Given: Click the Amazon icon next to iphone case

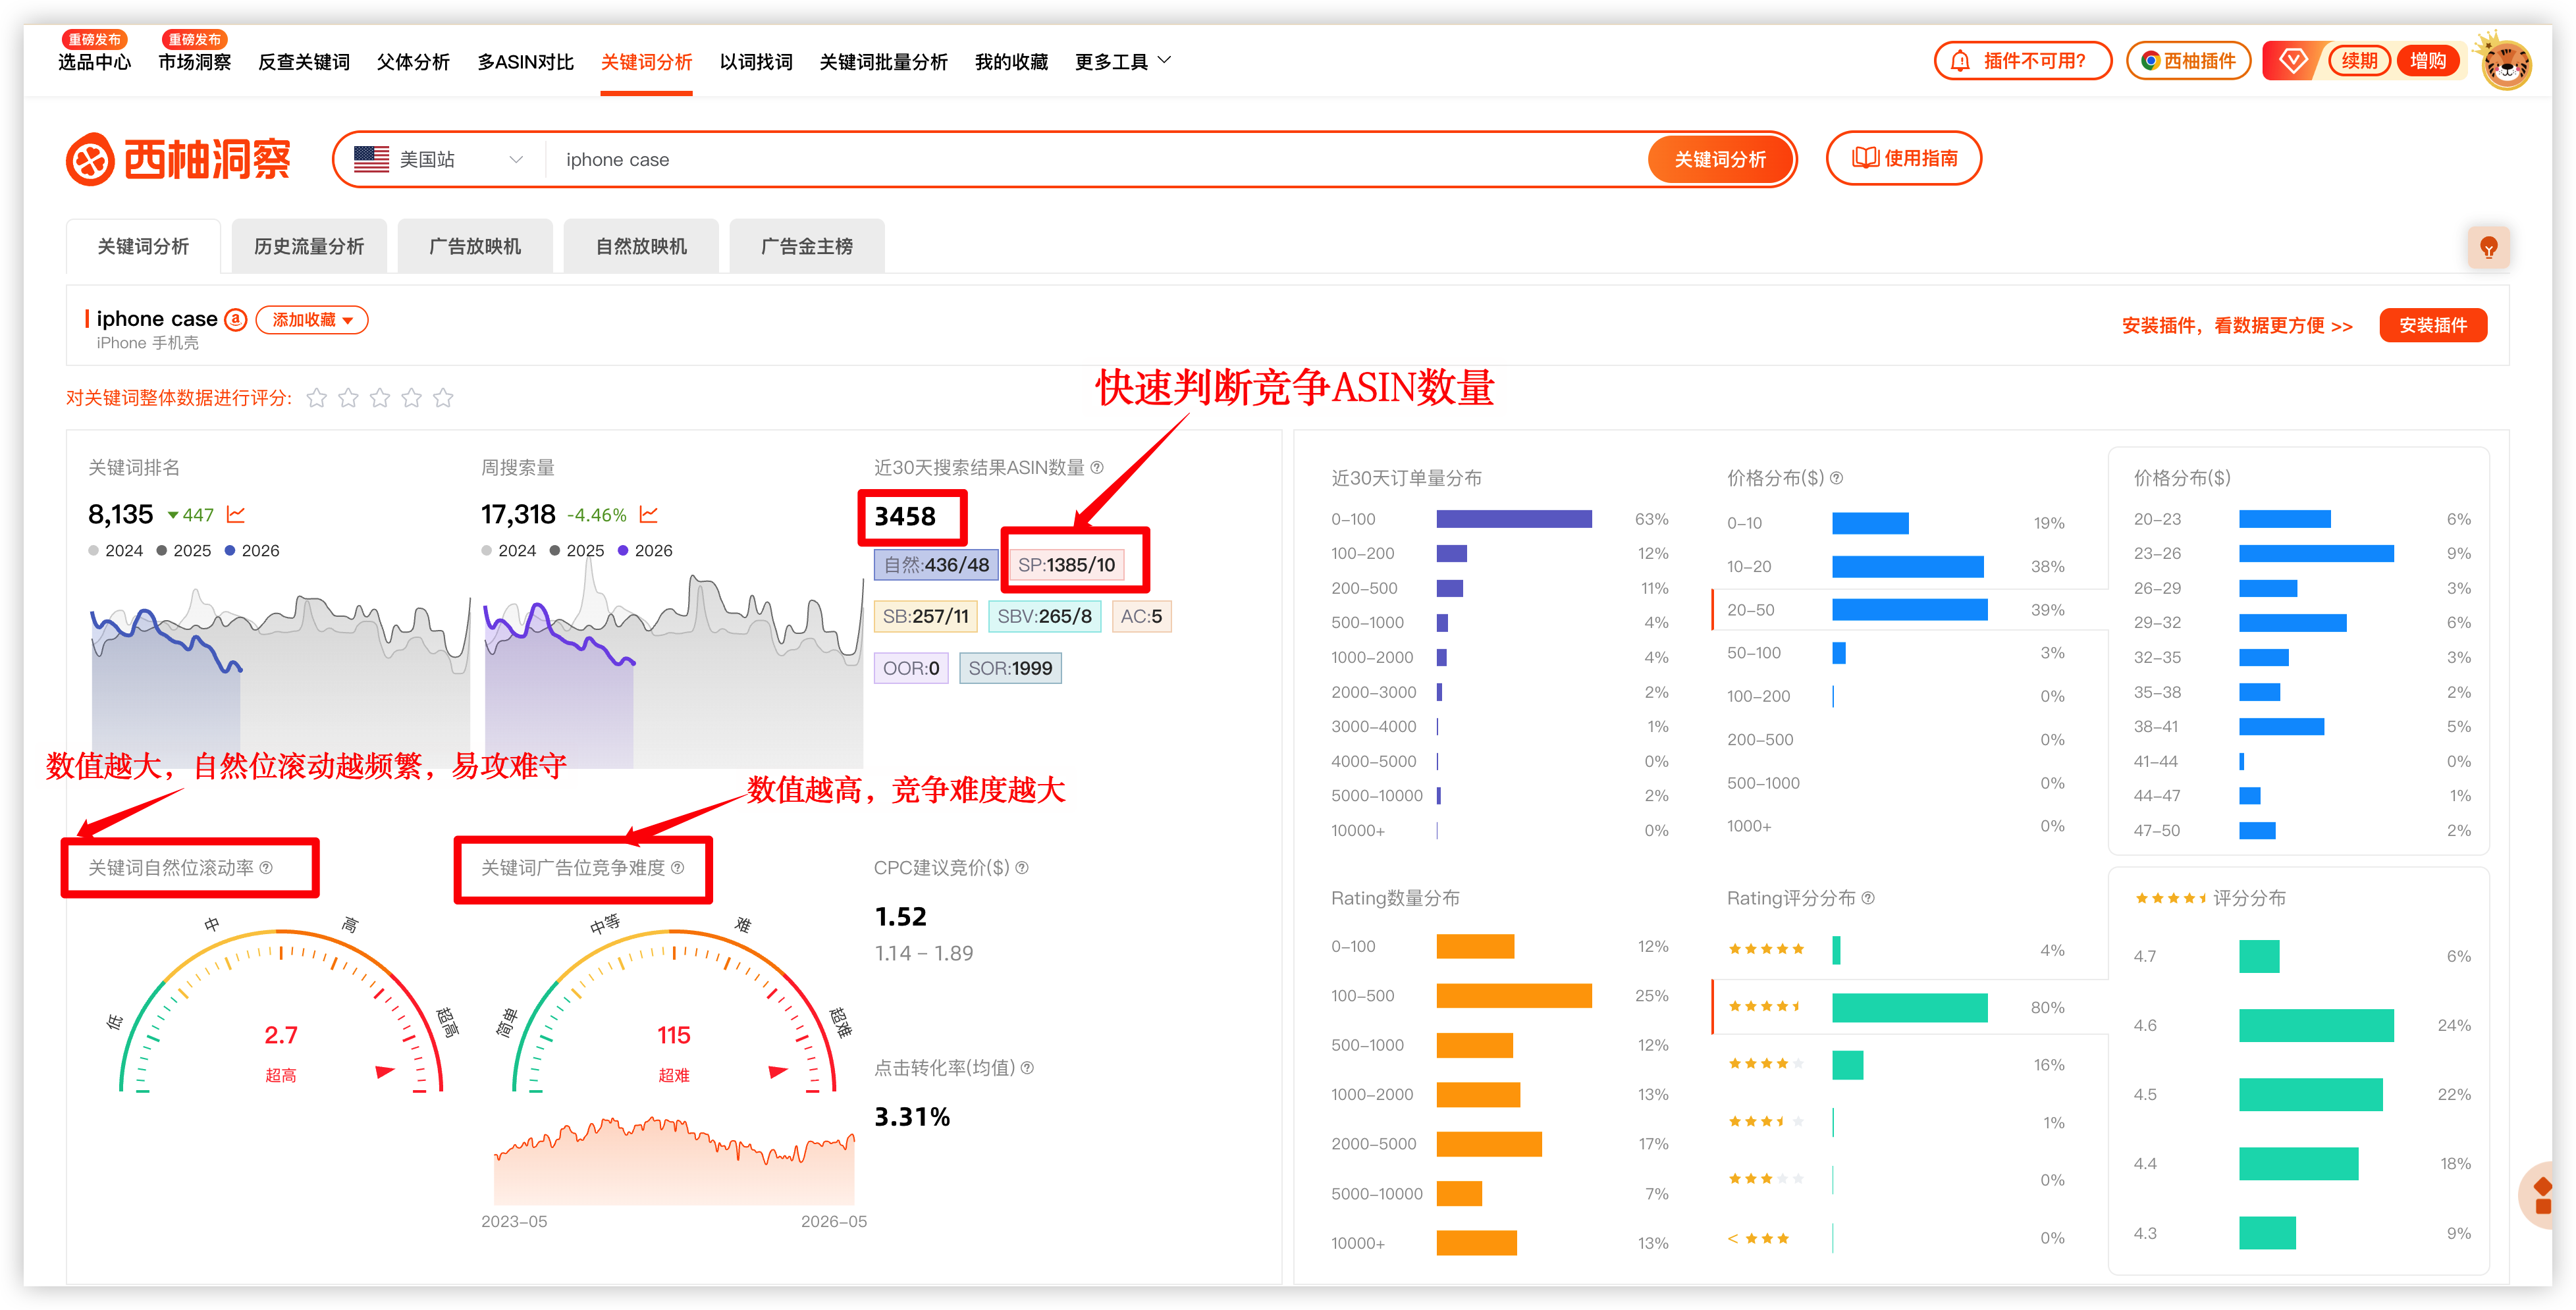Looking at the screenshot, I should (x=236, y=319).
